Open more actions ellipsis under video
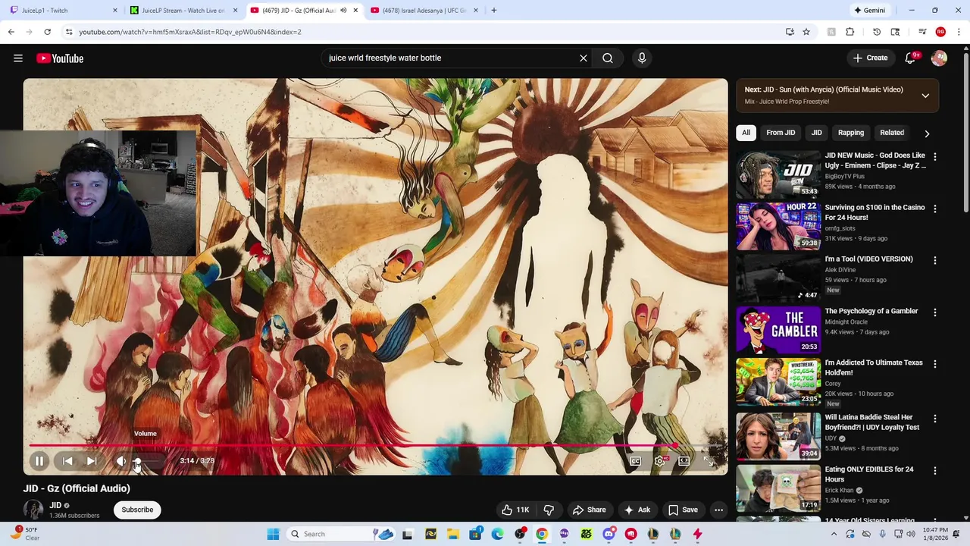The height and width of the screenshot is (546, 970). (x=718, y=510)
